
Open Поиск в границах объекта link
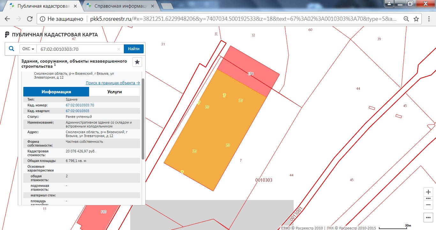[113, 83]
